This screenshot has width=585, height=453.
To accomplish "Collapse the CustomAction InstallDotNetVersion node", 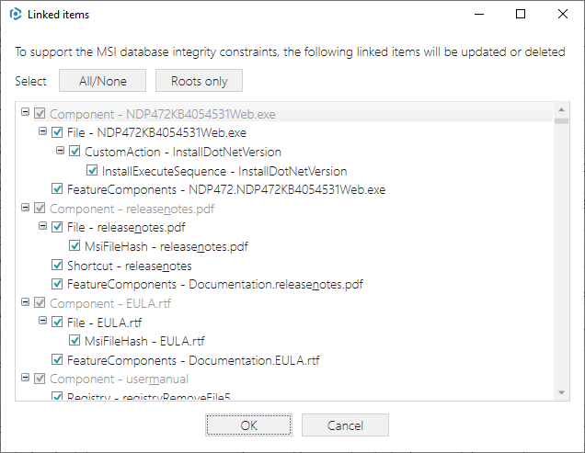I will 60,151.
